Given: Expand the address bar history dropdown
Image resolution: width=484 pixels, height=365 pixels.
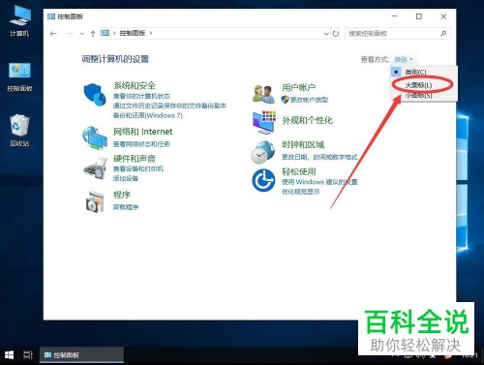Looking at the screenshot, I should click(326, 34).
